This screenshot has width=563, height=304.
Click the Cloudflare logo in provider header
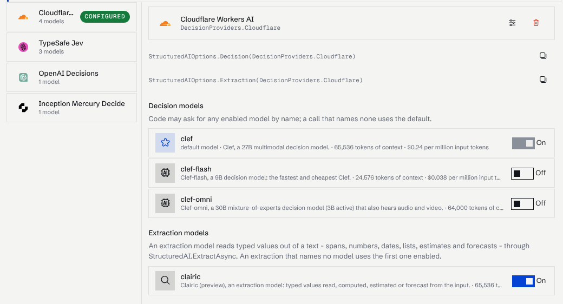point(165,23)
